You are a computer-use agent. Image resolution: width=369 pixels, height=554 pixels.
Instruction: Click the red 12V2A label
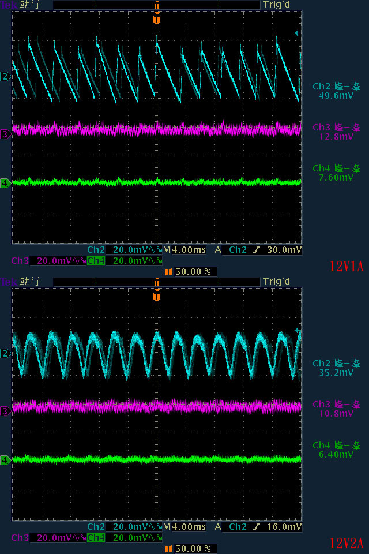pyautogui.click(x=347, y=543)
